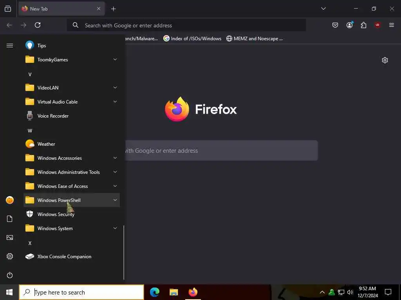401x300 pixels.
Task: Go forward in Firefox
Action: click(23, 25)
